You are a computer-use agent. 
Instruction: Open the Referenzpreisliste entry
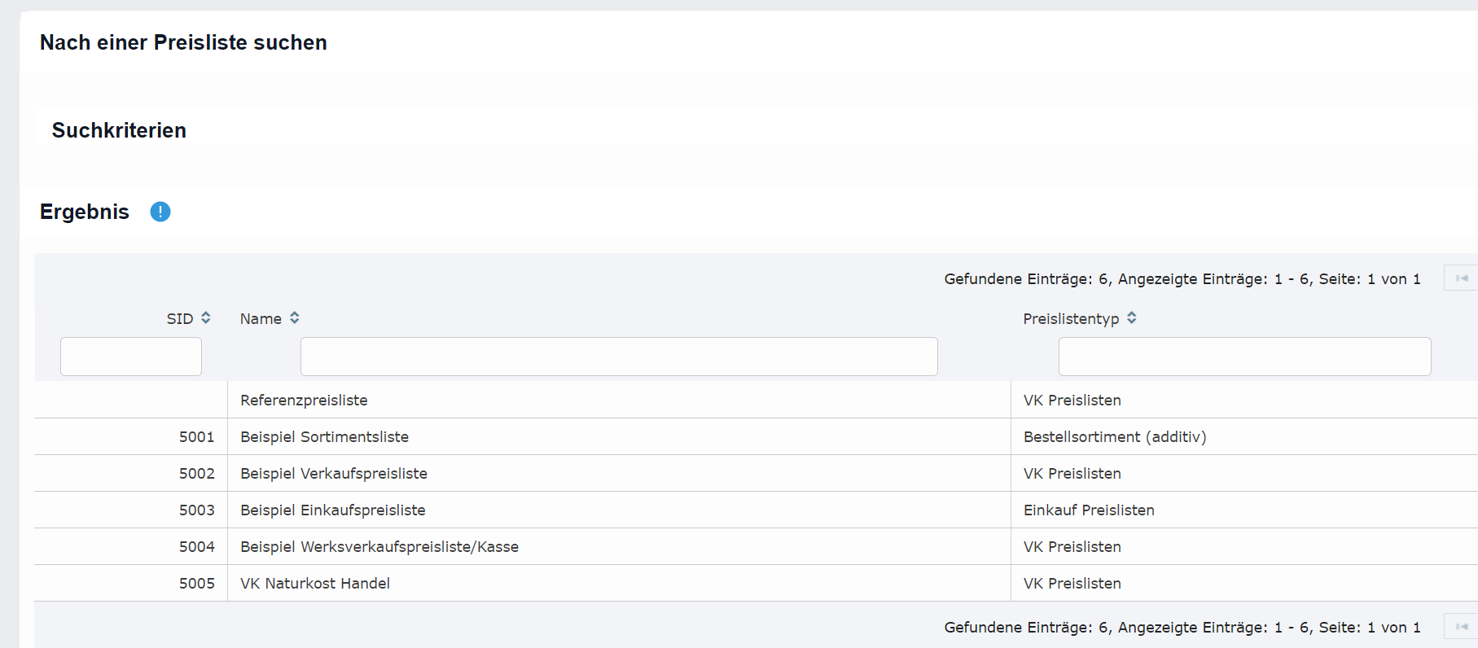tap(304, 401)
